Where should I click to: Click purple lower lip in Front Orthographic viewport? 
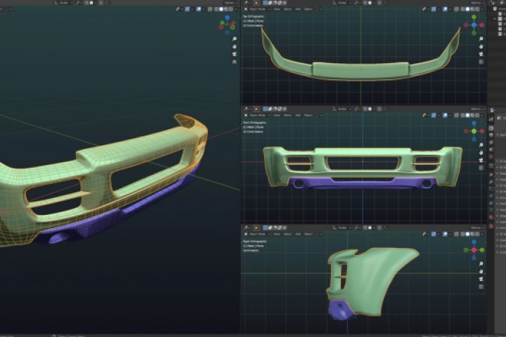click(363, 184)
